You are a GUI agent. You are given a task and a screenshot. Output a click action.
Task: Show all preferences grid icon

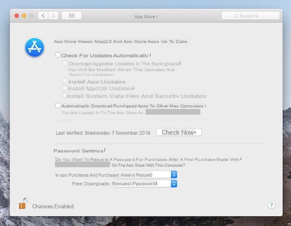[x=72, y=16]
